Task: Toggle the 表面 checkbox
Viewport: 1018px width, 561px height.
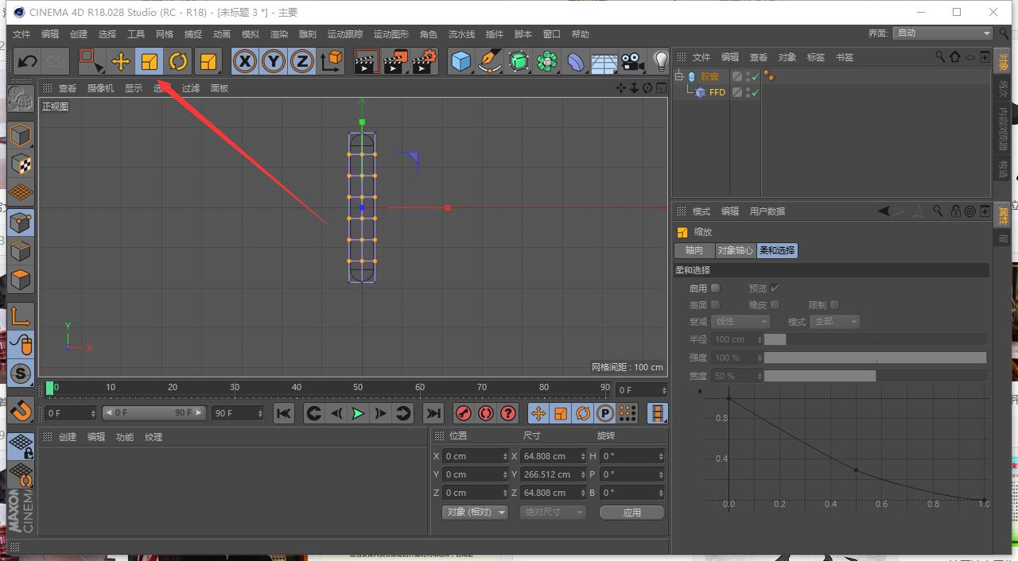Action: (x=716, y=304)
